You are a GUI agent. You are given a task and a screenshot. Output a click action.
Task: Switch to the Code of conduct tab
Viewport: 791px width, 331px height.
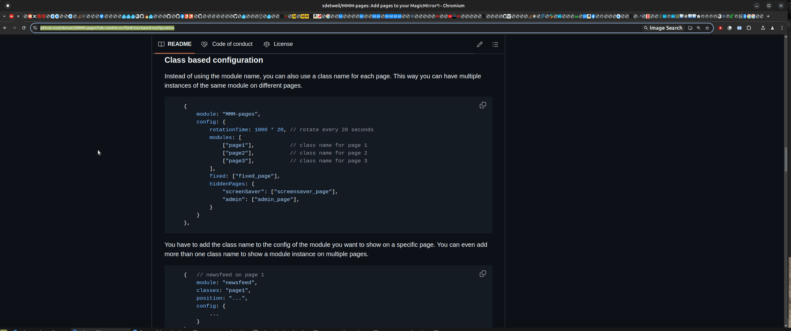coord(227,44)
